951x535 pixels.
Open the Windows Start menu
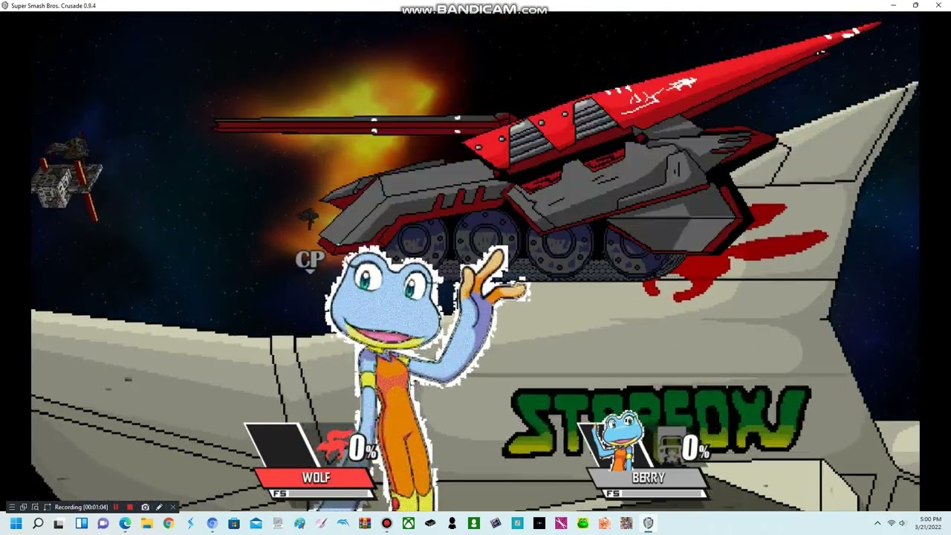pyautogui.click(x=16, y=524)
